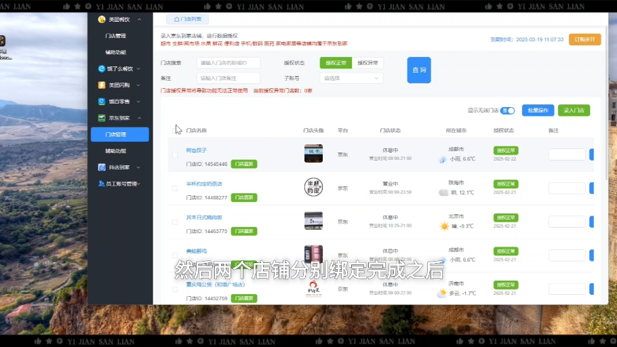Click the cloudy weather icon beside 阴, 12.1℃
The height and width of the screenshot is (347, 617).
point(443,192)
